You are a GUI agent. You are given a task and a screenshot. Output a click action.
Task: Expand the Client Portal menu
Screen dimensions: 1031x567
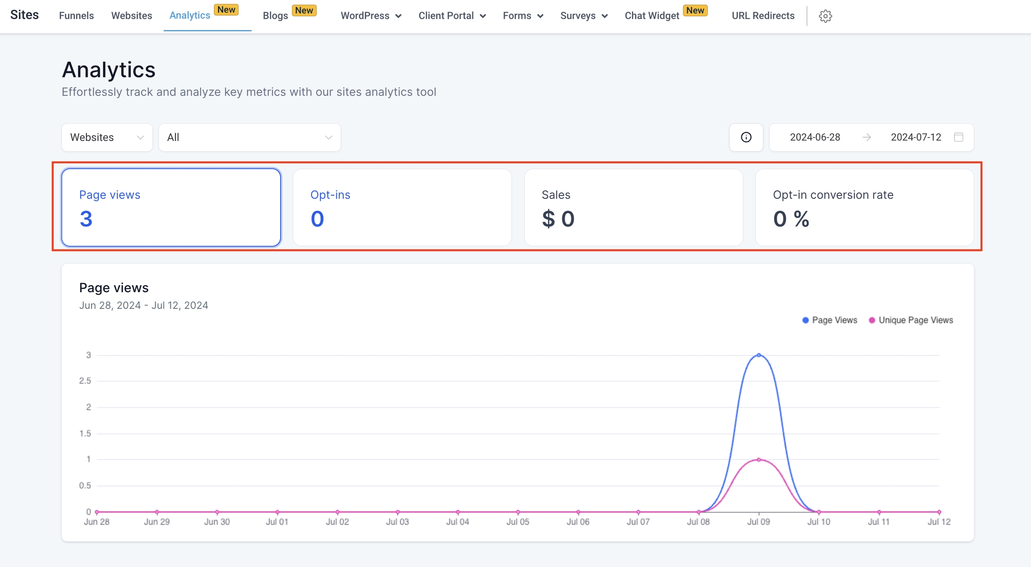click(452, 16)
